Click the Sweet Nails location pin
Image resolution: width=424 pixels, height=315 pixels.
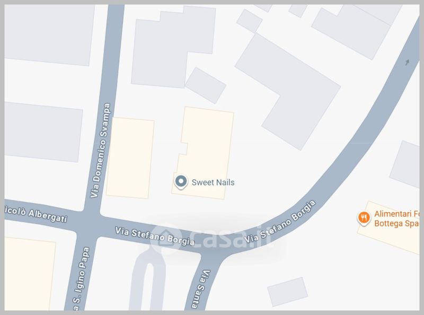pyautogui.click(x=181, y=182)
